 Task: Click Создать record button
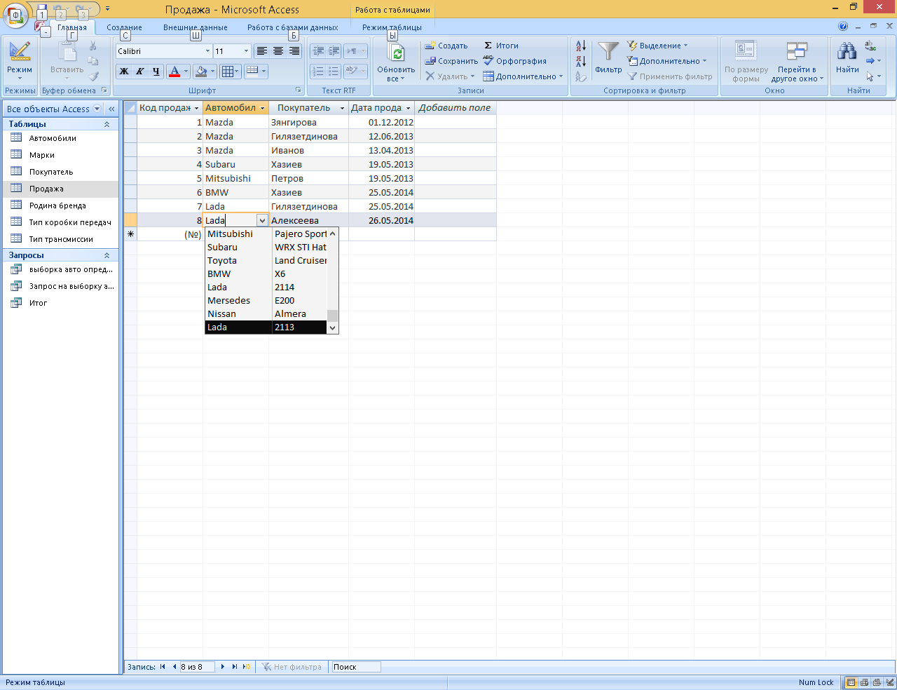click(446, 46)
